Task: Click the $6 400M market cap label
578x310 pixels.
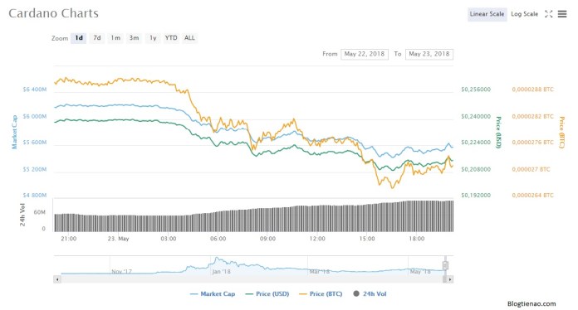Action: pyautogui.click(x=35, y=90)
